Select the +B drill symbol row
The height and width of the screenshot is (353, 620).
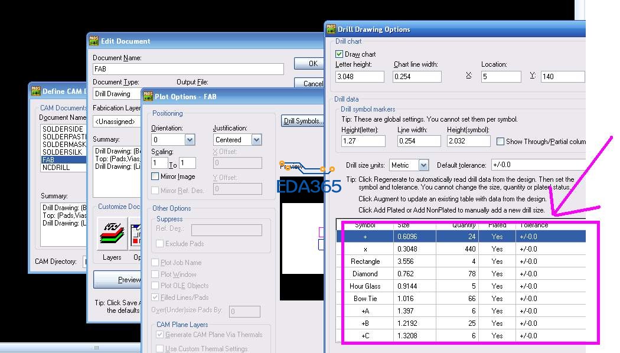click(461, 323)
